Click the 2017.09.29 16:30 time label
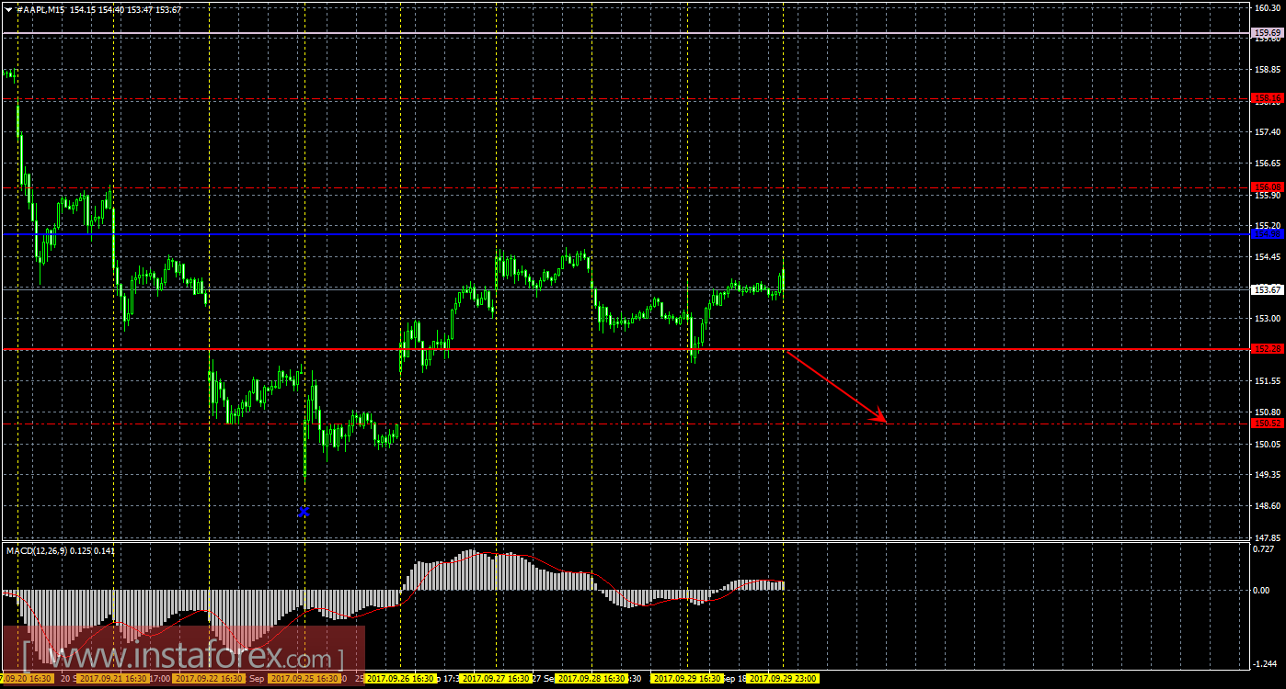 (687, 679)
